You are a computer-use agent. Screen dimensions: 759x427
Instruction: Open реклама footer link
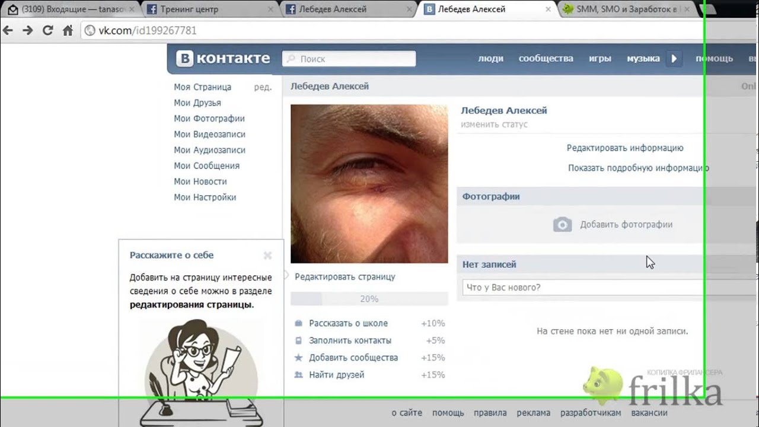pos(533,413)
